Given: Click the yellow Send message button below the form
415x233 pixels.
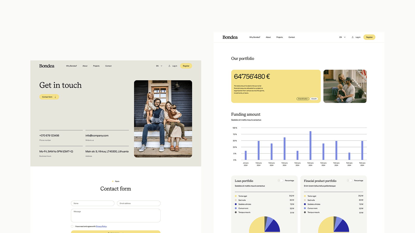Looking at the screenshot, I should [x=116, y=232].
